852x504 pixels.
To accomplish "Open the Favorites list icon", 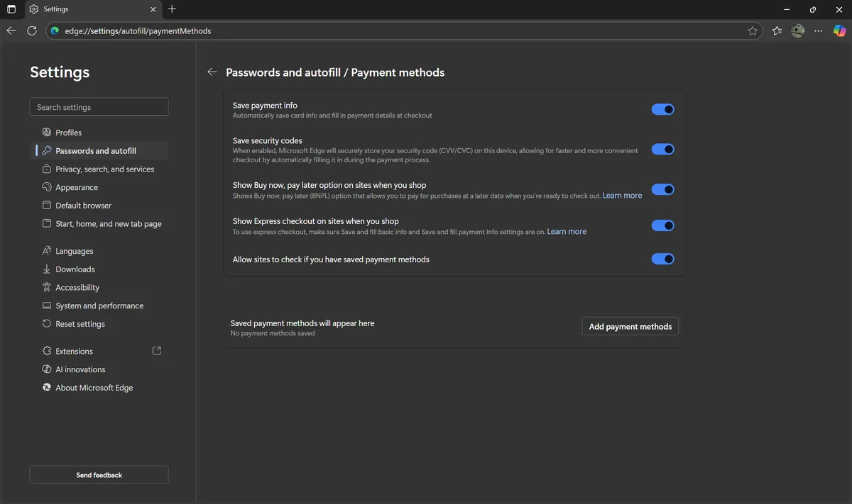I will (777, 31).
